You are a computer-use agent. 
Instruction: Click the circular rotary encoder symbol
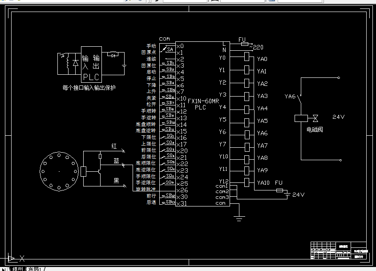pyautogui.click(x=59, y=171)
